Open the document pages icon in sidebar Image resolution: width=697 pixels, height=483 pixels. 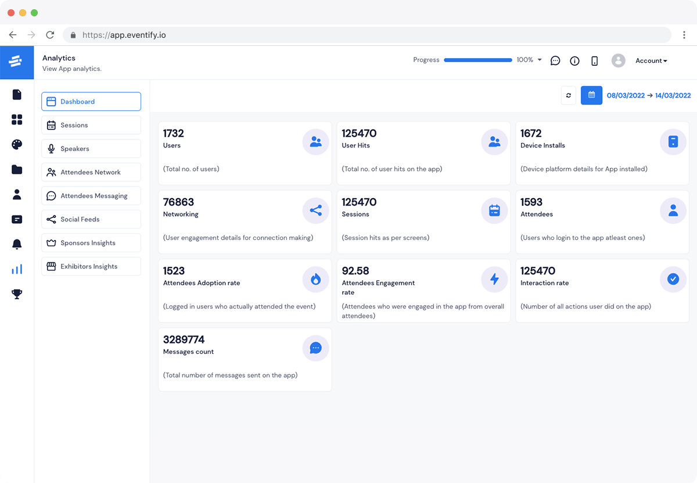click(17, 94)
